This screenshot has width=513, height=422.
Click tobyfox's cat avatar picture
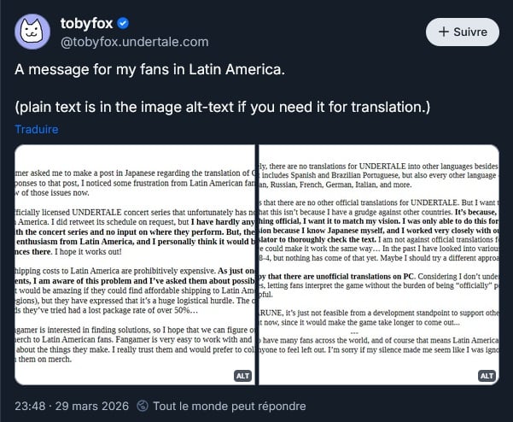click(x=32, y=32)
